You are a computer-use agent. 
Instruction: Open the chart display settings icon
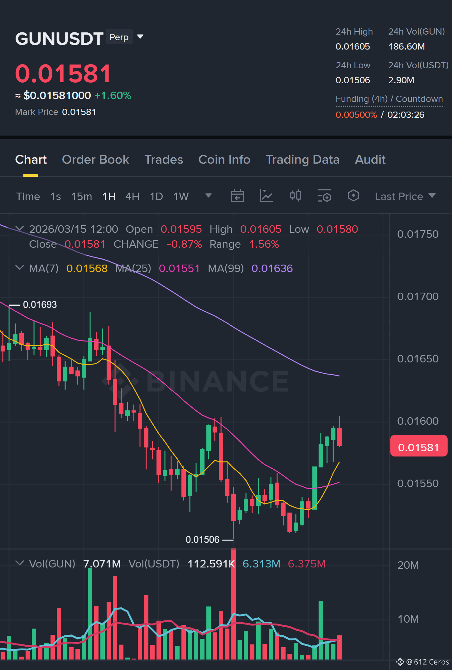(x=325, y=196)
